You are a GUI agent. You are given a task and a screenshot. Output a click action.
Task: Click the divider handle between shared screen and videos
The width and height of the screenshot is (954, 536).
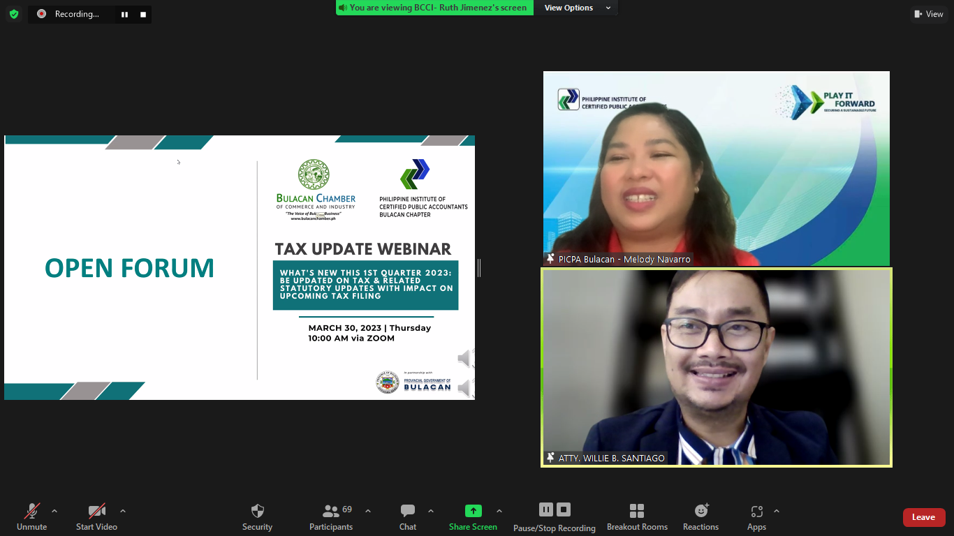(479, 267)
